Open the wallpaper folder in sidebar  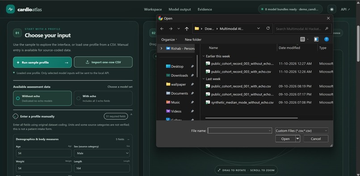176,84
